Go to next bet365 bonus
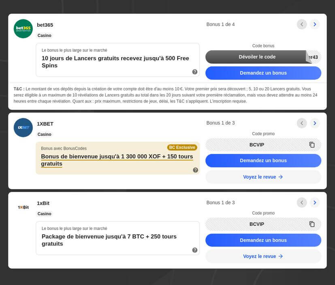Screen dimensions: 335x285 [x=315, y=24]
